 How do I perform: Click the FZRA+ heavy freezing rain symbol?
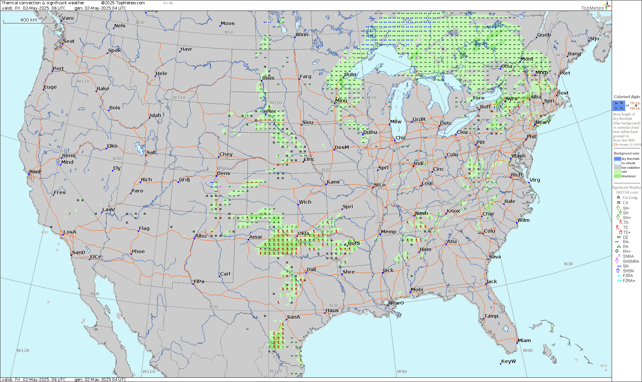click(x=620, y=280)
